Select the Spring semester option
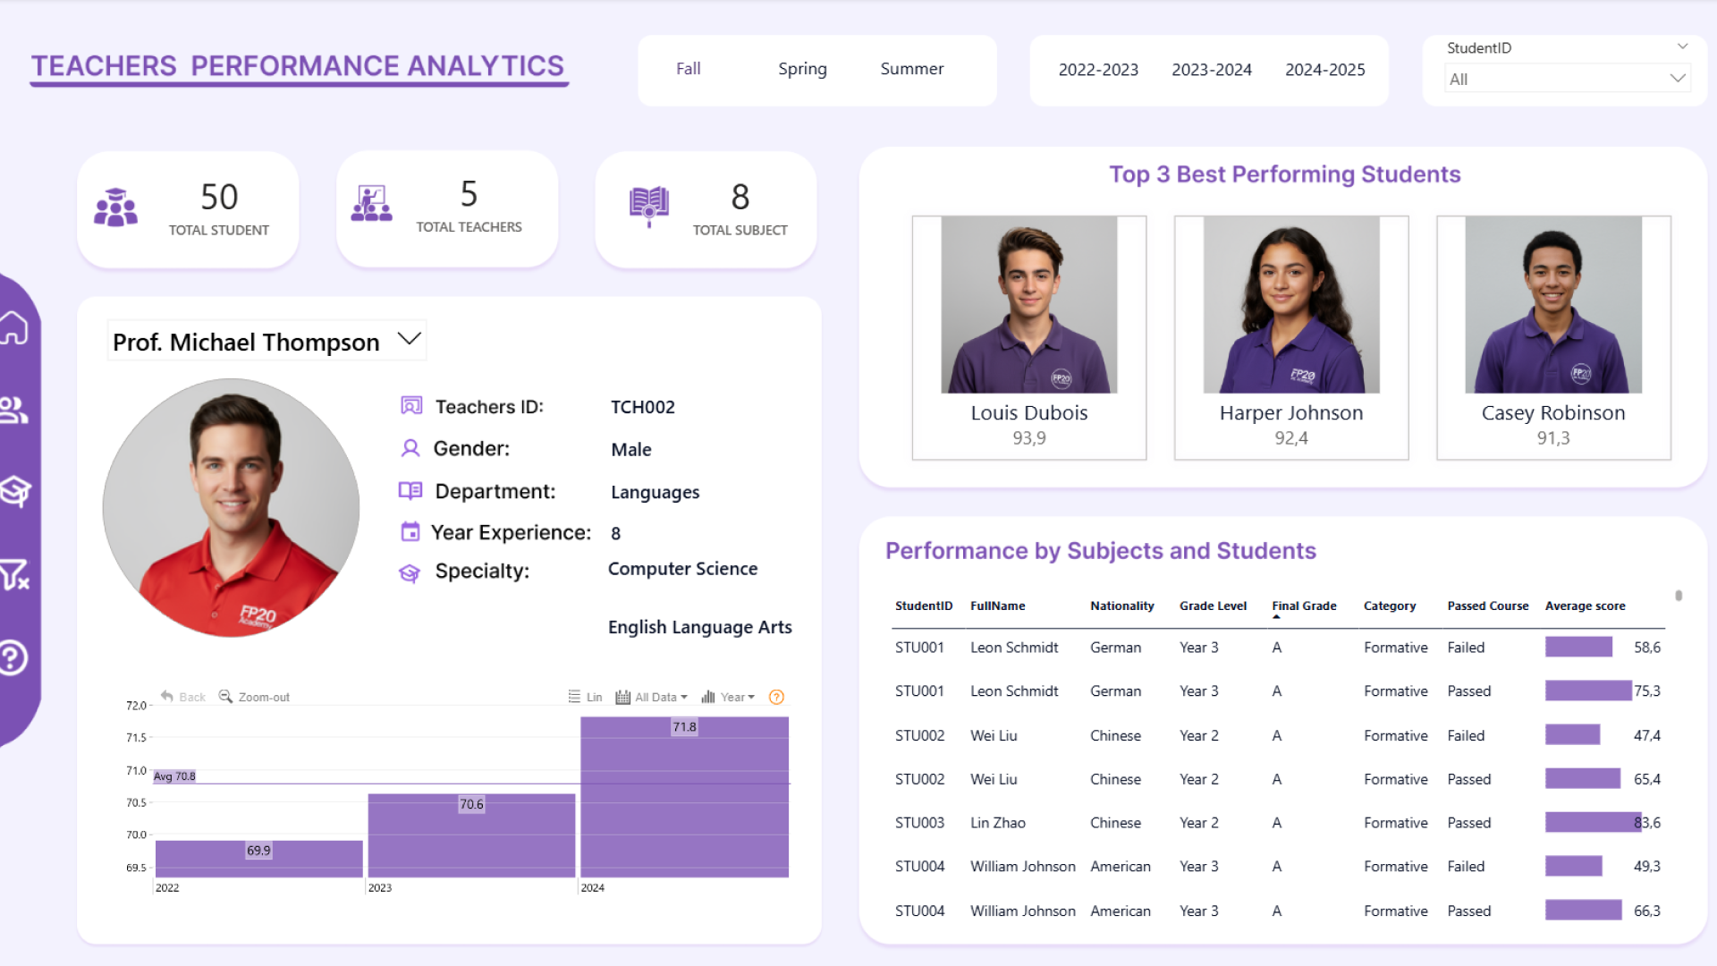 (802, 69)
